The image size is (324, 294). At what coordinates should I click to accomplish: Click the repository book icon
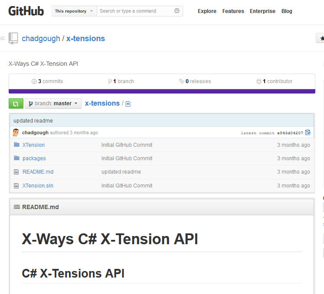13,39
